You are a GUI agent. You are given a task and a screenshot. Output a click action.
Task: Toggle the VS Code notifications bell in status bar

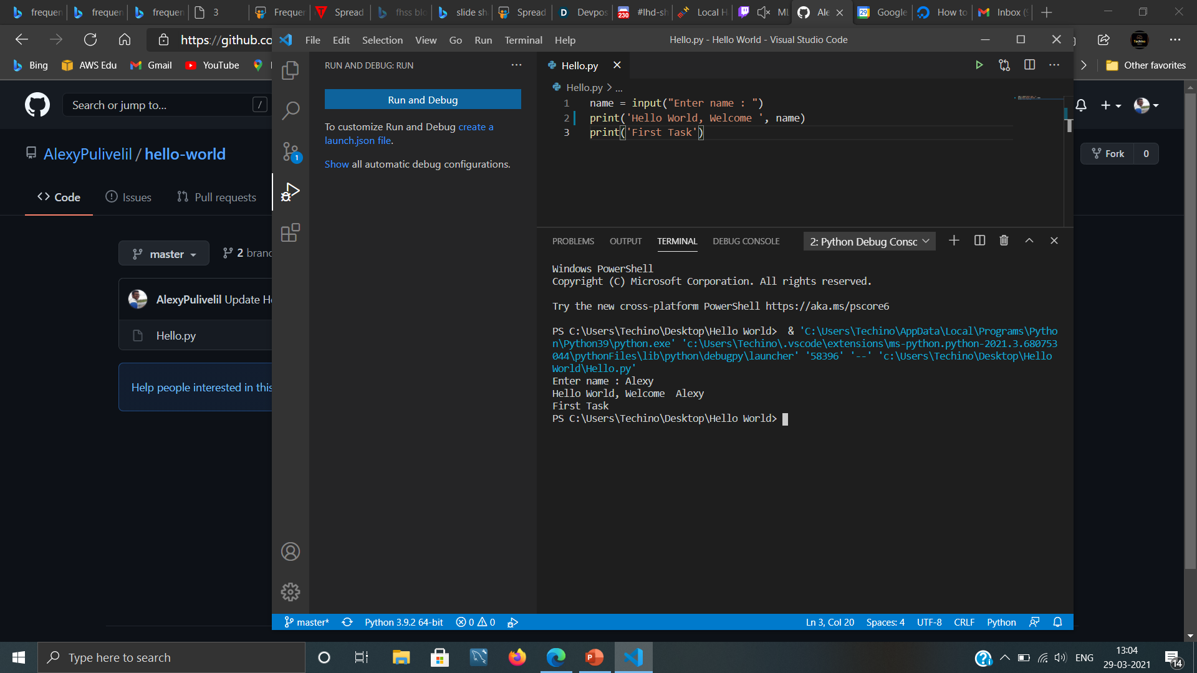(x=1057, y=622)
